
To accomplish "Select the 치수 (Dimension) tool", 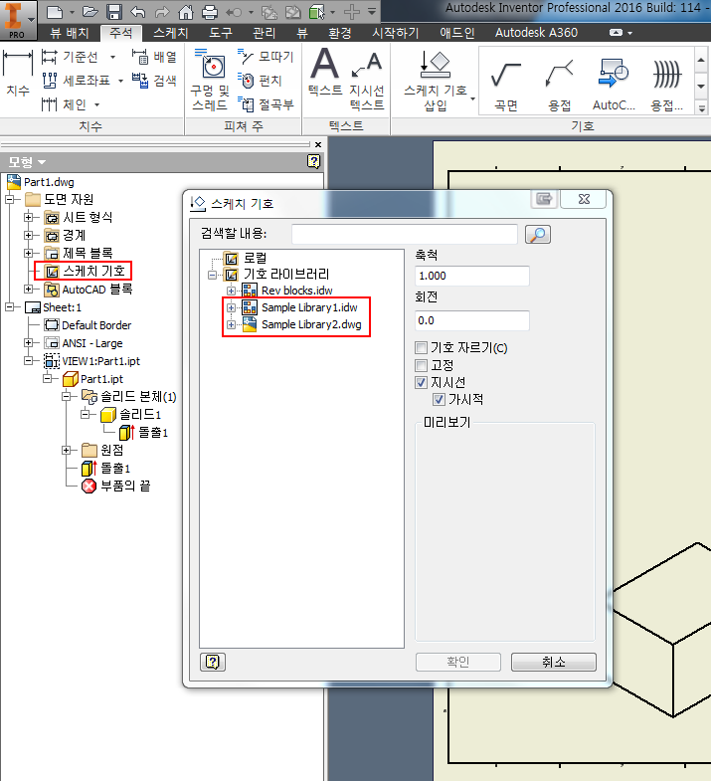I will pos(18,73).
